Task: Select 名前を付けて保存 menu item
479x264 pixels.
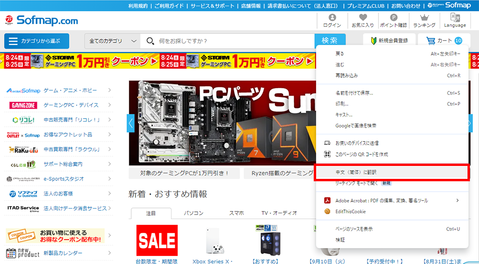Action: click(392, 93)
